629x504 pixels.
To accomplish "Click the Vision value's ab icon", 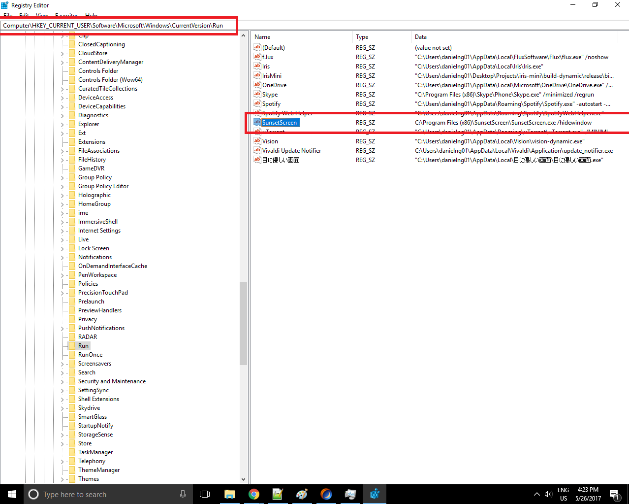I will (x=257, y=141).
